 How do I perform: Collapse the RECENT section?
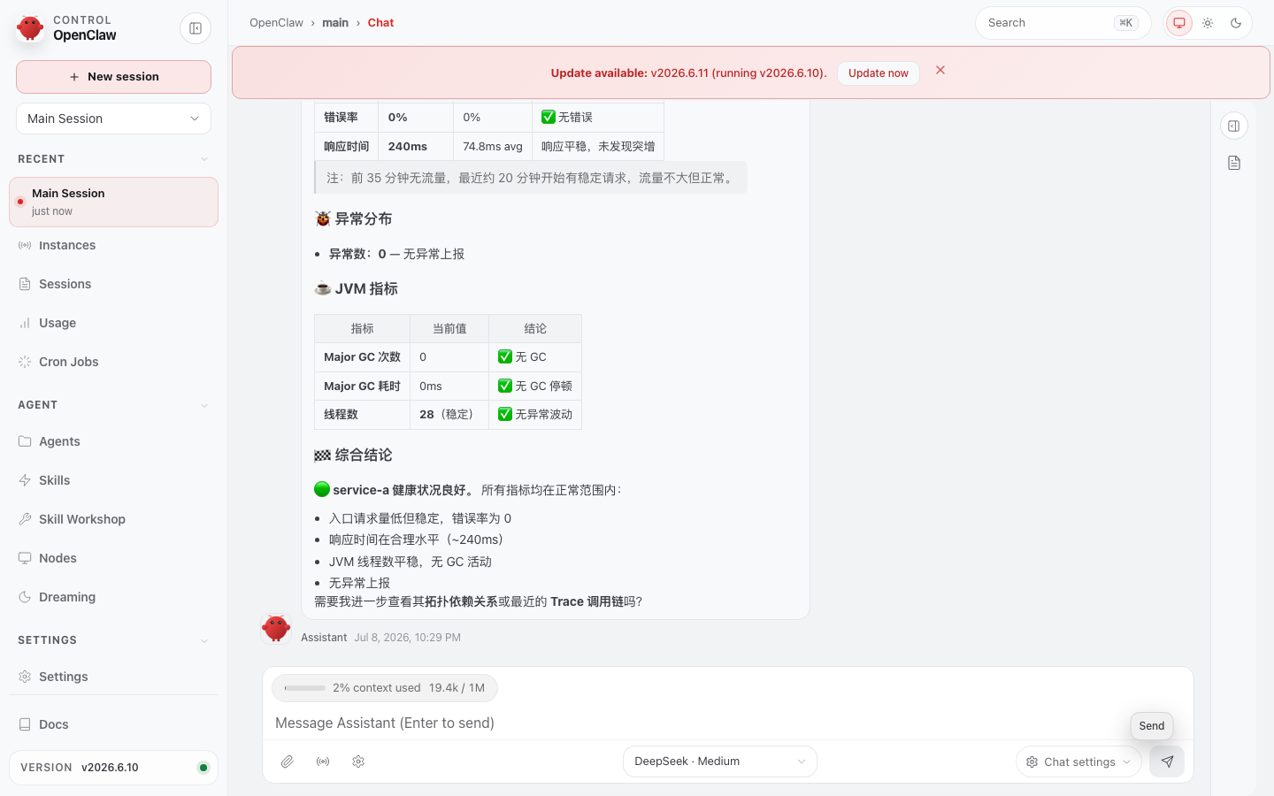click(x=204, y=159)
